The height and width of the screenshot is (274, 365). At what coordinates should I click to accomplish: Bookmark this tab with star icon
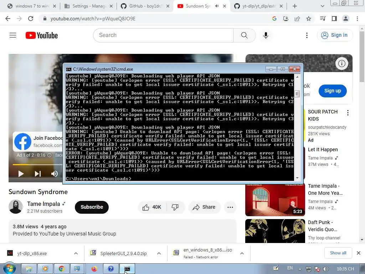pos(309,19)
